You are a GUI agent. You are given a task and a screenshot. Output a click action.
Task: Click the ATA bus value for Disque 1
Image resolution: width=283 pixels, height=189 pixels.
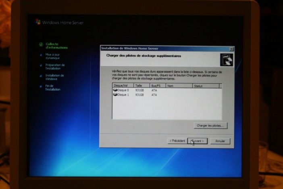(x=154, y=95)
